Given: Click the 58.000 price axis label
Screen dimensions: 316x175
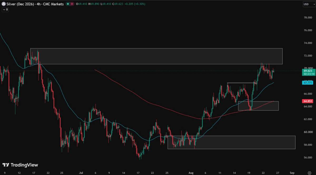Looking at the screenshot, I should coord(308,145).
